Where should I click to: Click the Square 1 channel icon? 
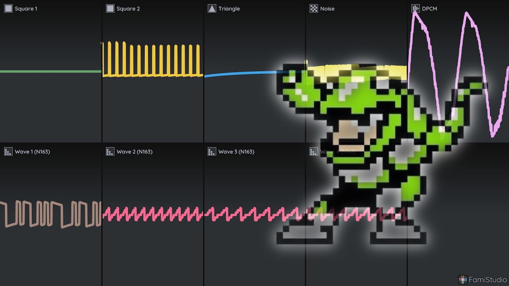tap(8, 8)
